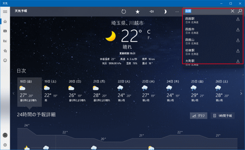The image size is (245, 150).
Task: Select the 20日 (日) daily forecast
Action: (78, 92)
